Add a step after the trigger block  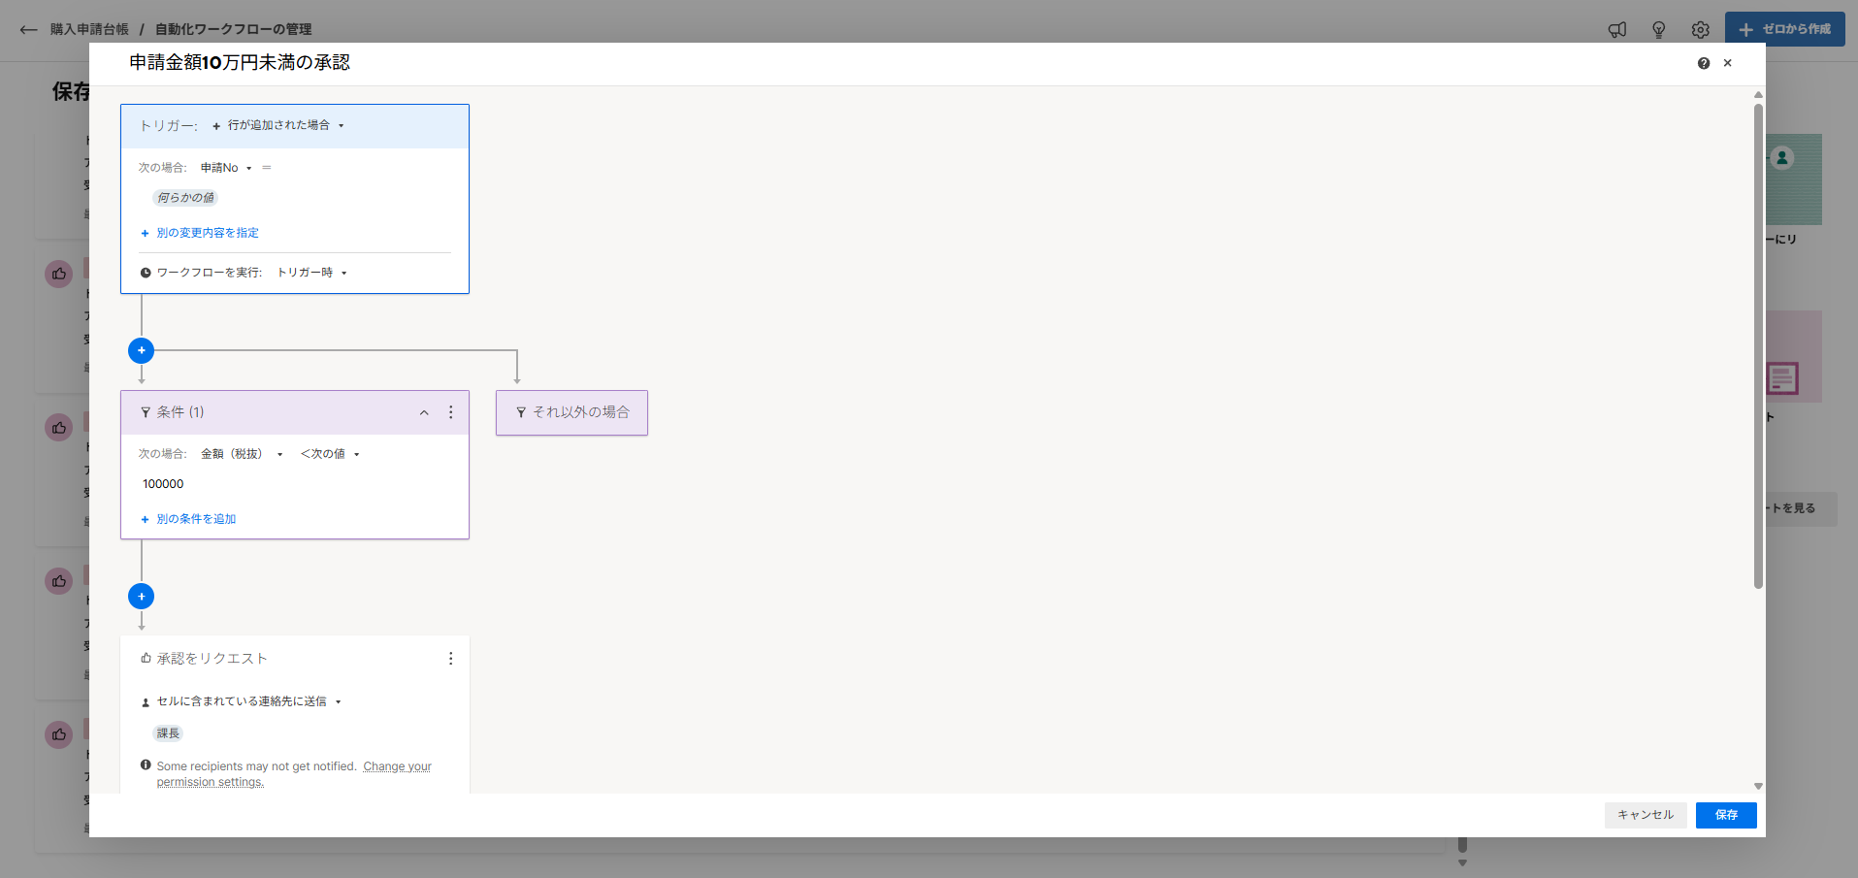point(142,350)
